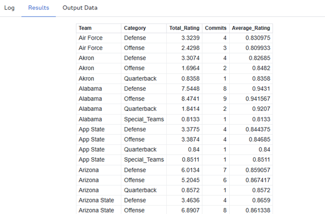Screen dimensions: 325x214
Task: Click the Total_Rating column header
Action: tap(183, 28)
